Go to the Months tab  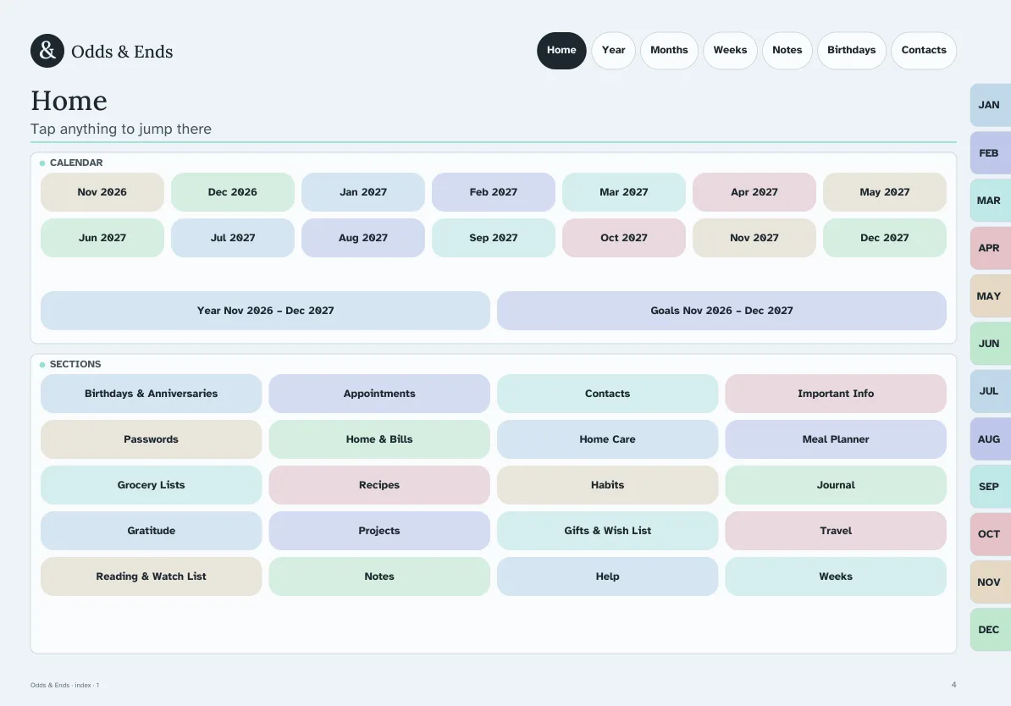click(669, 50)
